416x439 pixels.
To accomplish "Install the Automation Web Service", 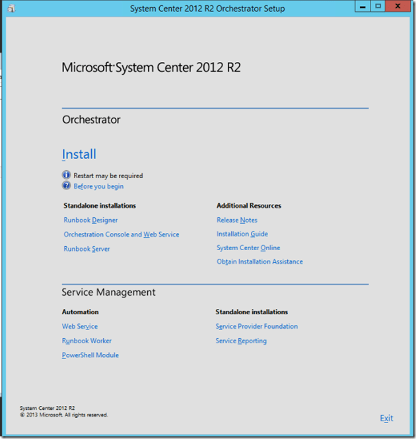I will pyautogui.click(x=79, y=327).
